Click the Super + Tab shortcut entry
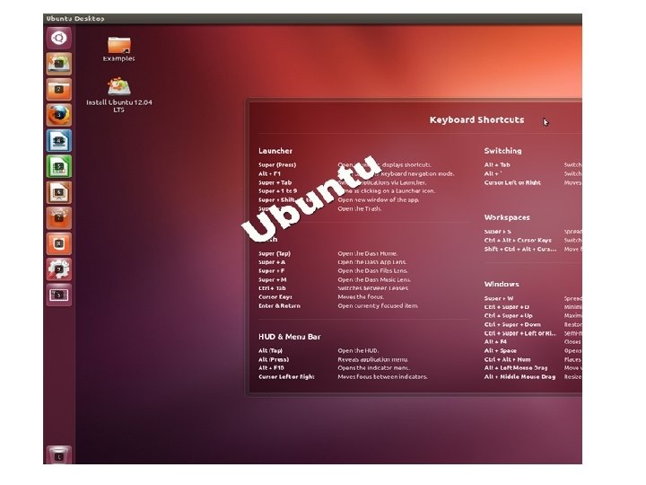Viewport: 646px width, 485px height. [275, 182]
